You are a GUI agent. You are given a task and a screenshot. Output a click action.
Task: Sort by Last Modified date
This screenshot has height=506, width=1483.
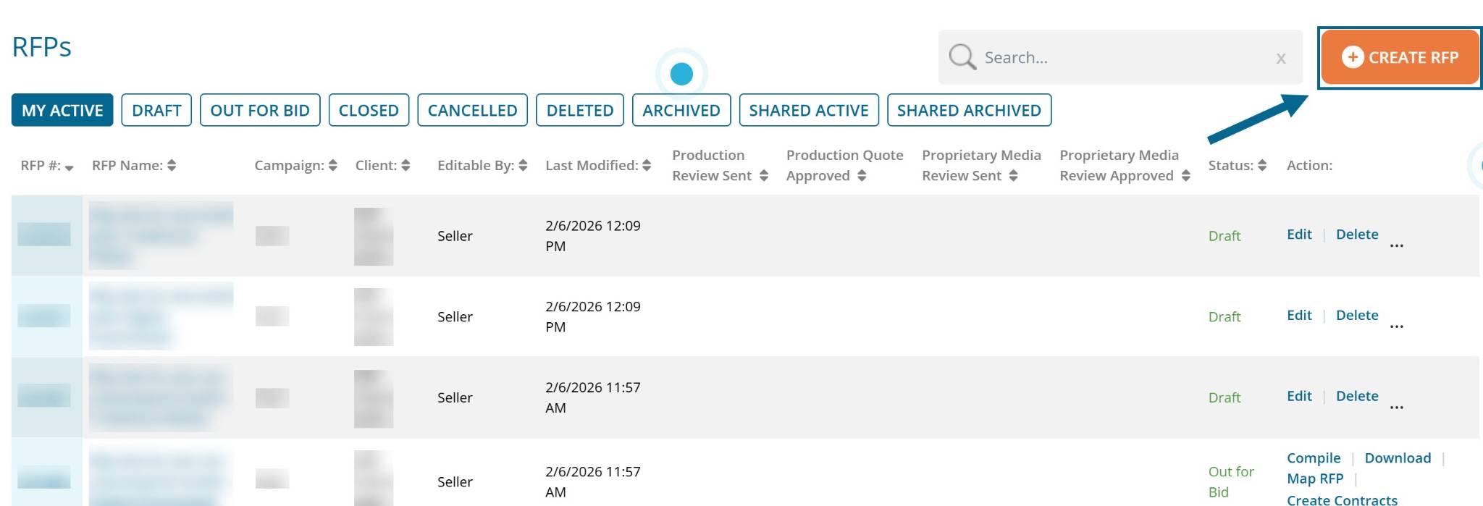[x=647, y=166]
